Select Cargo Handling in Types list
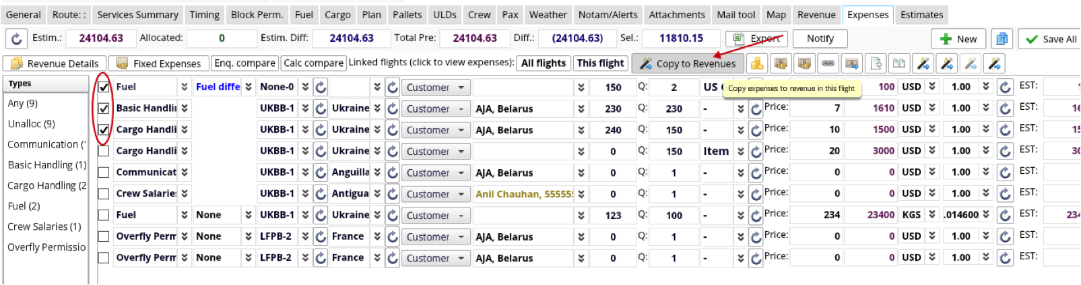 [46, 185]
